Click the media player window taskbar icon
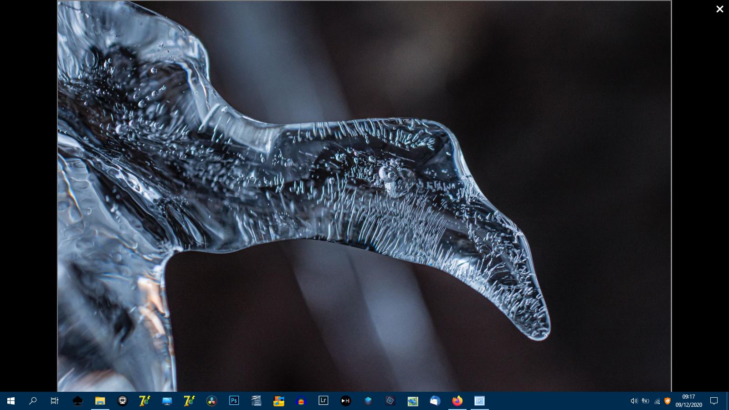This screenshot has width=729, height=410. tap(479, 401)
